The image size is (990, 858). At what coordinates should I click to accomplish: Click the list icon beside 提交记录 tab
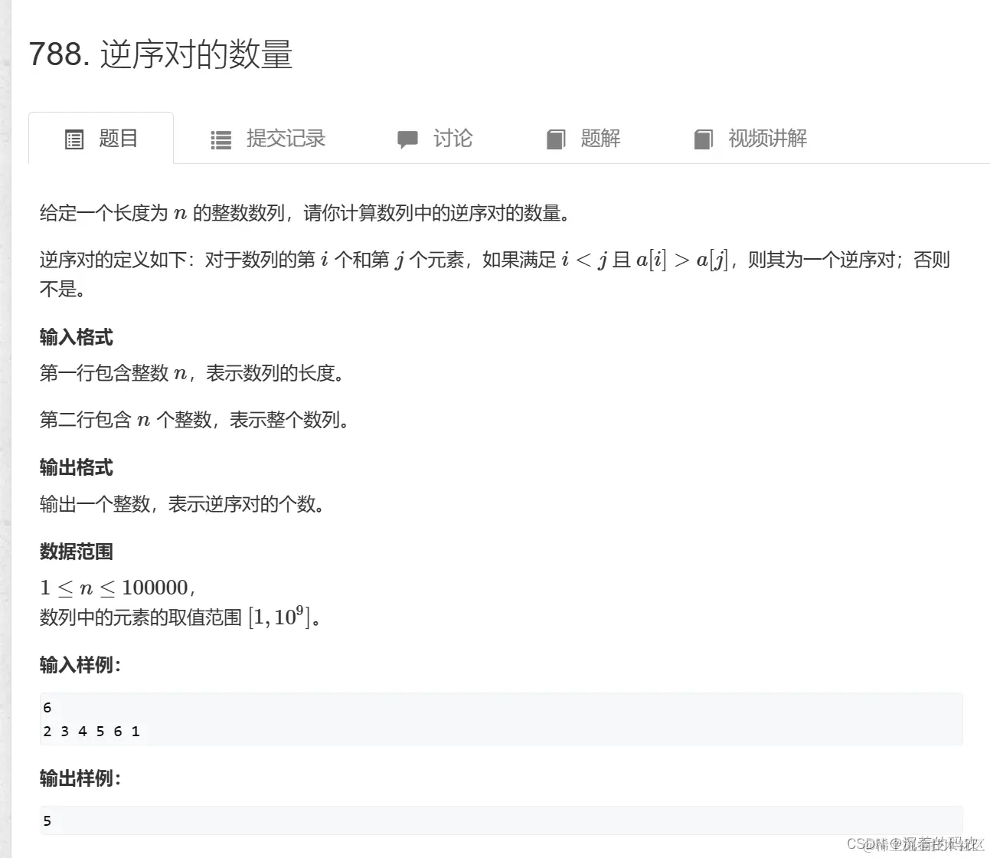click(x=220, y=139)
